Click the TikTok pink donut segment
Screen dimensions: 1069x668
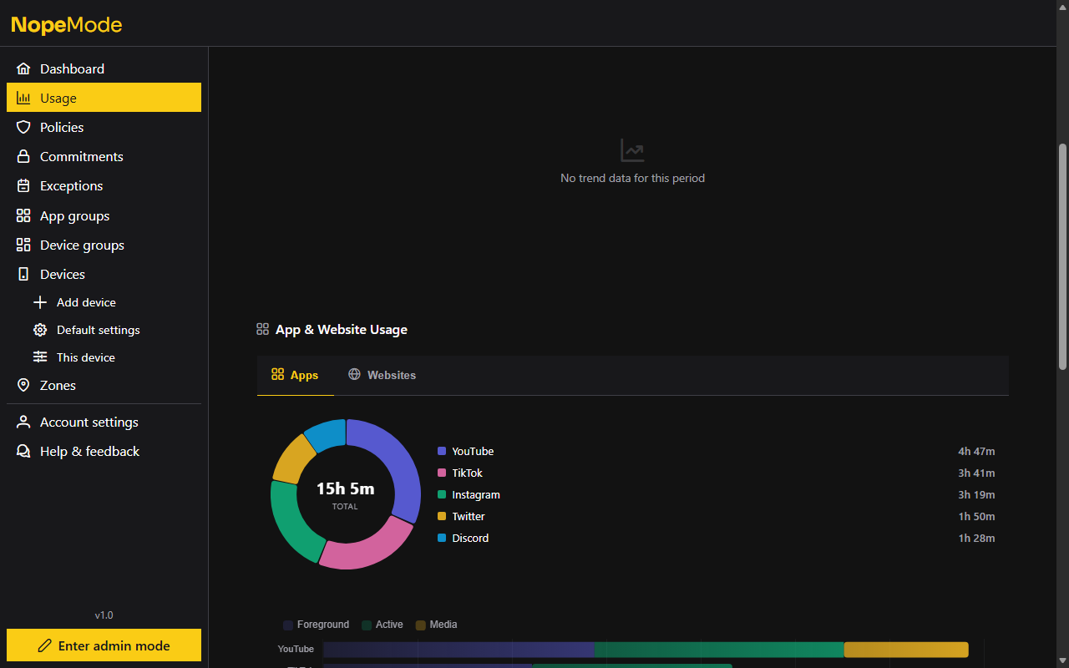[363, 549]
